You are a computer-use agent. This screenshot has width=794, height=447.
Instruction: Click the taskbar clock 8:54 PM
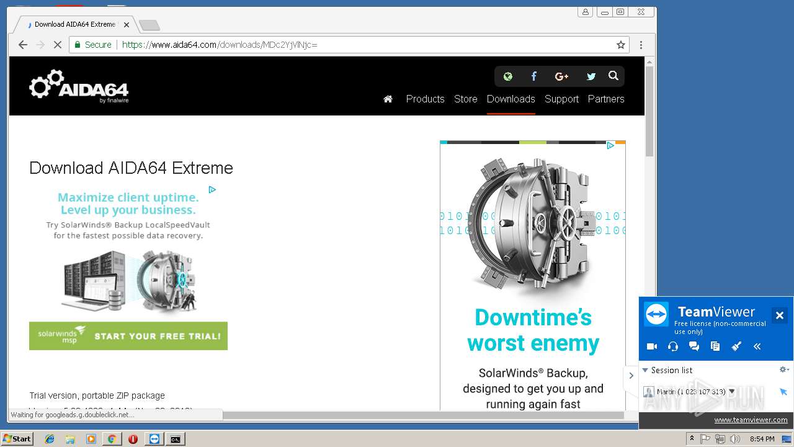[762, 439]
